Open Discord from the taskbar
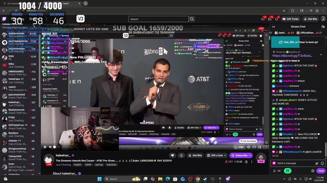Image resolution: width=327 pixels, height=183 pixels. coord(227,179)
